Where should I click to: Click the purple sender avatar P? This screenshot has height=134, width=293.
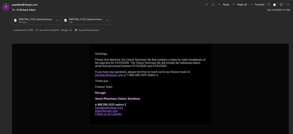coord(6,7)
